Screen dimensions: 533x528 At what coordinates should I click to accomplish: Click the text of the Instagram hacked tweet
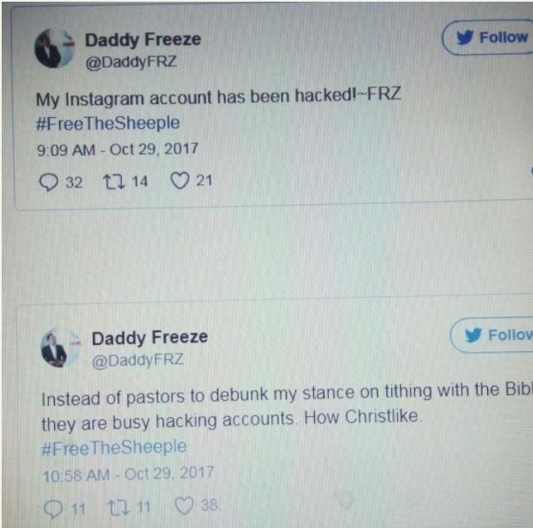219,98
